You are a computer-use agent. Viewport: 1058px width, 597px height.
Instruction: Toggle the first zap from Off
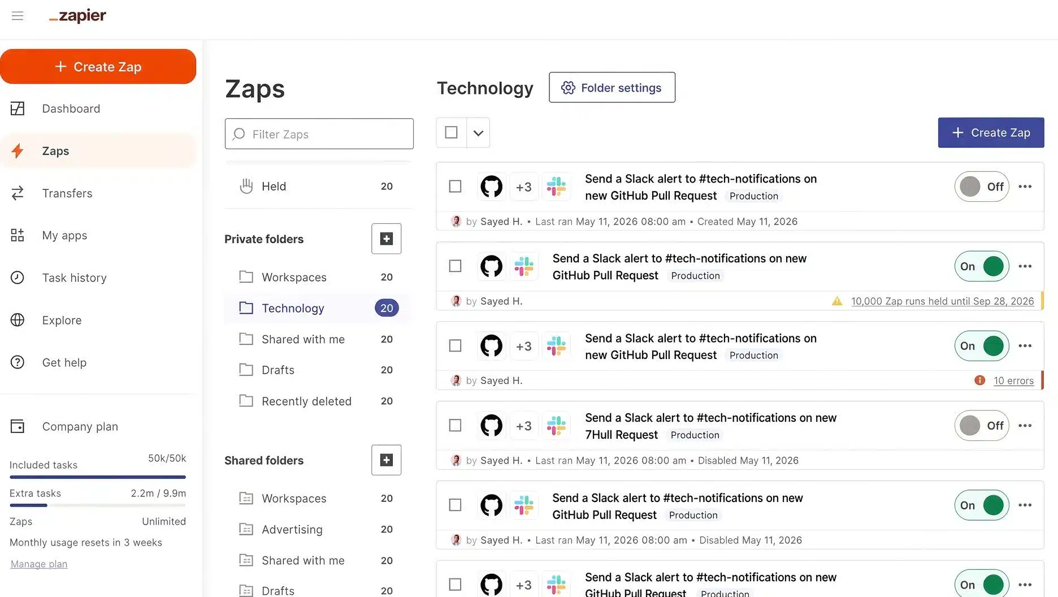click(x=982, y=187)
